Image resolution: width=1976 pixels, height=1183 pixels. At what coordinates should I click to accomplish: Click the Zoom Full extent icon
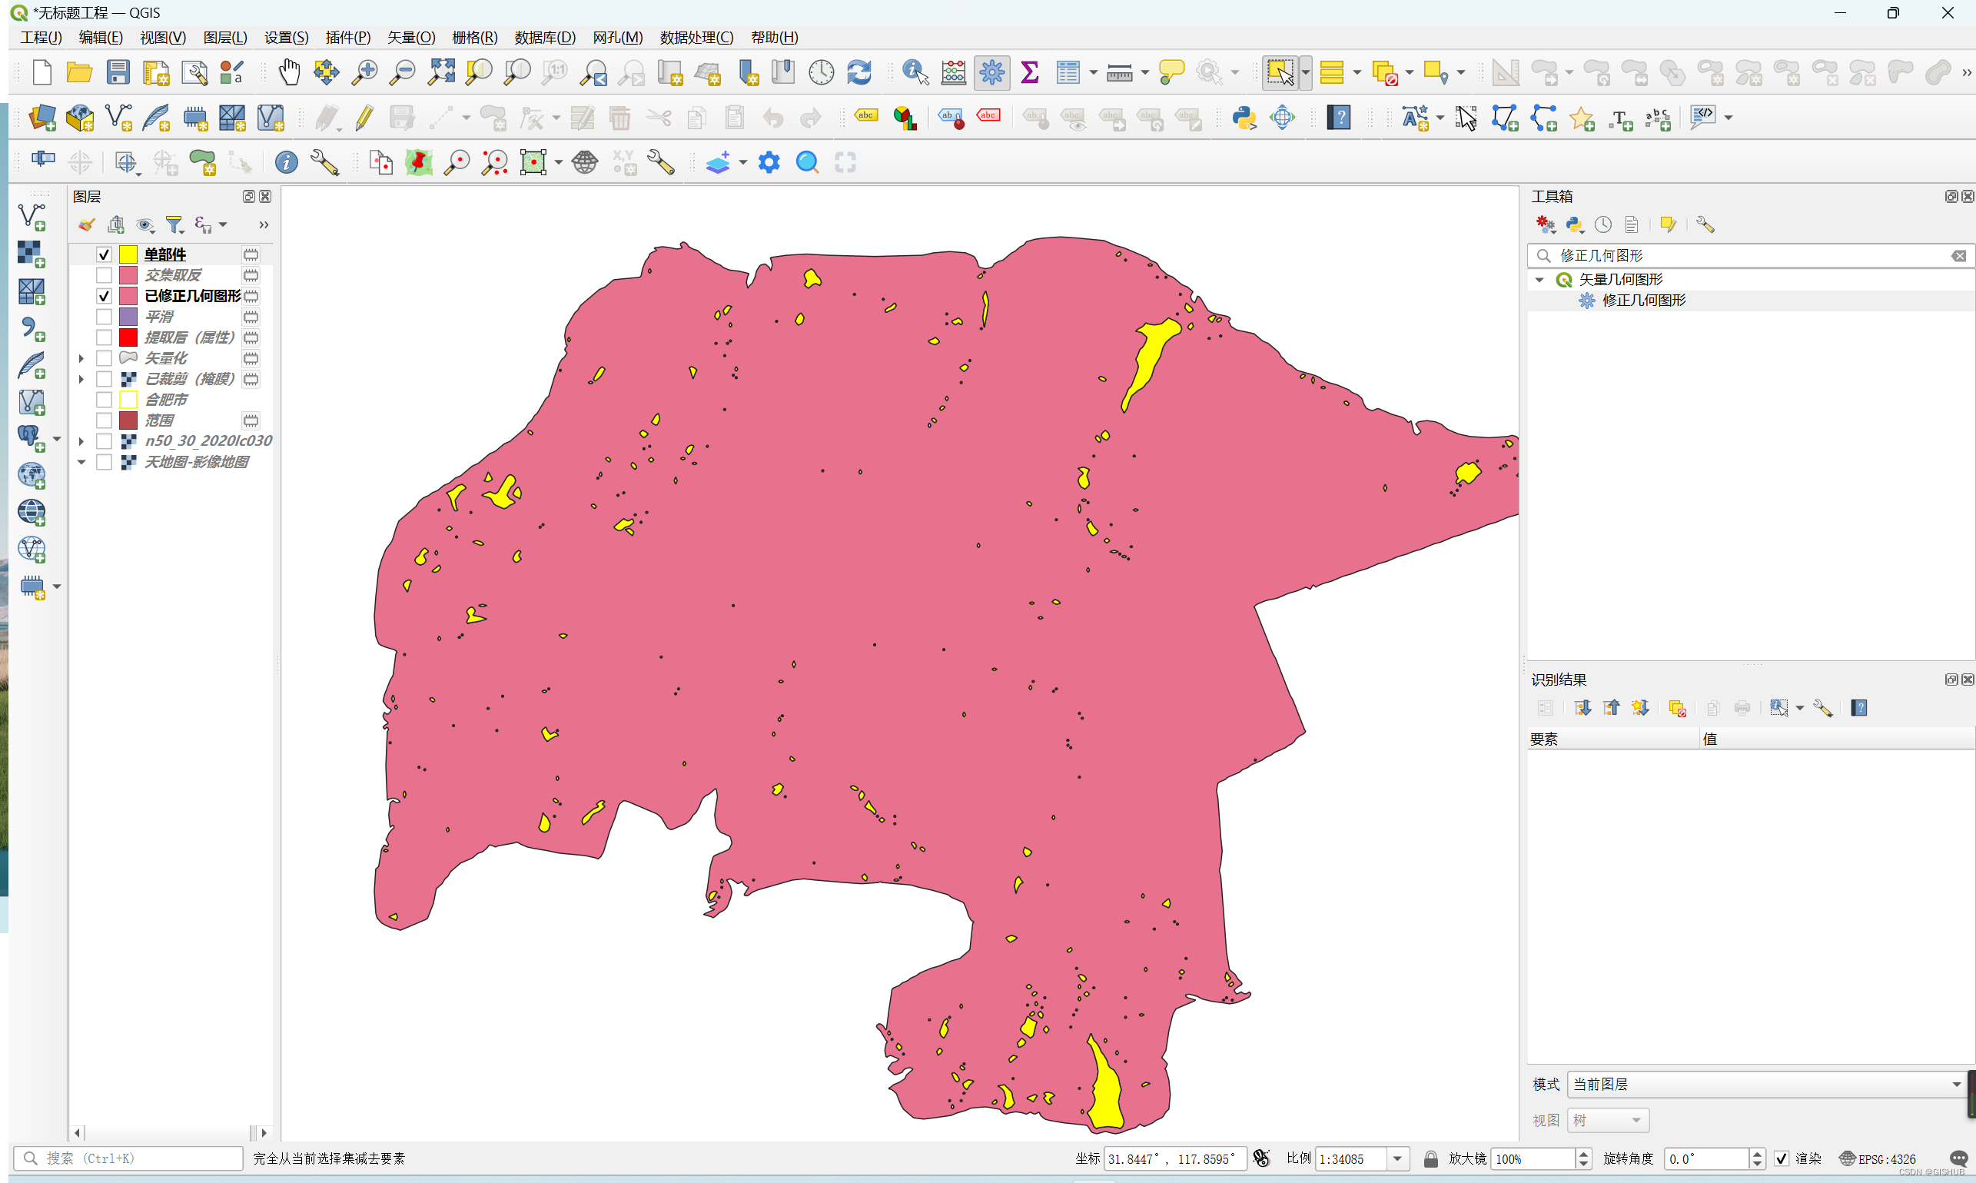tap(441, 72)
